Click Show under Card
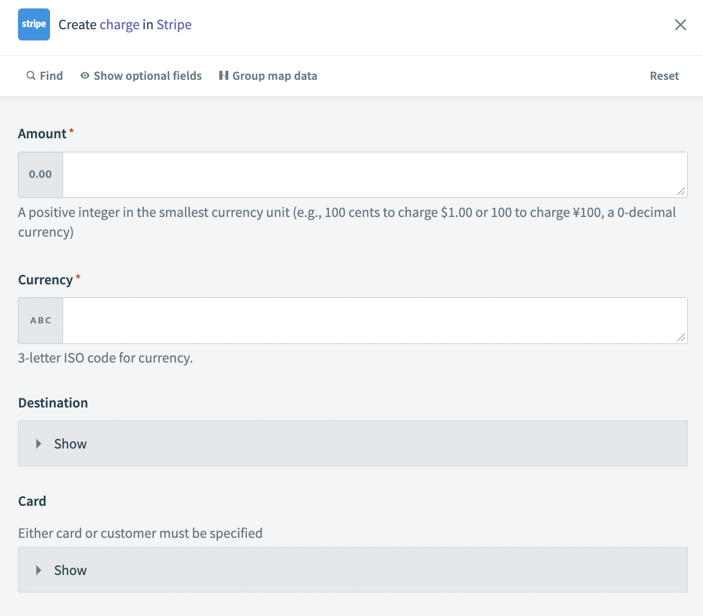This screenshot has height=616, width=703. (x=70, y=570)
